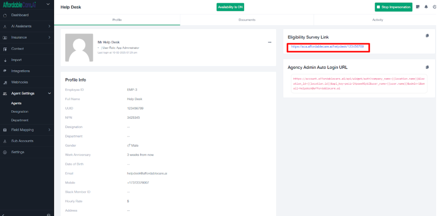Collapse the Agent Settings section
This screenshot has width=438, height=216.
pyautogui.click(x=49, y=94)
